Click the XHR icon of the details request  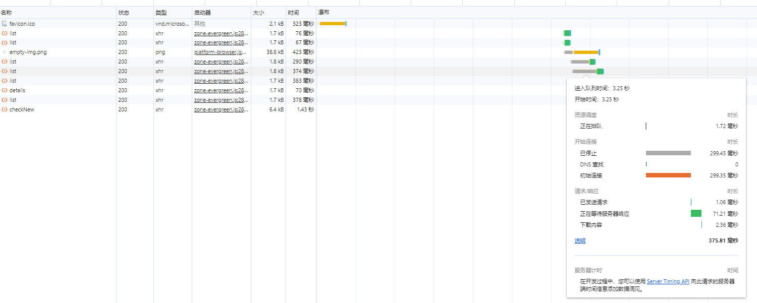(5, 90)
